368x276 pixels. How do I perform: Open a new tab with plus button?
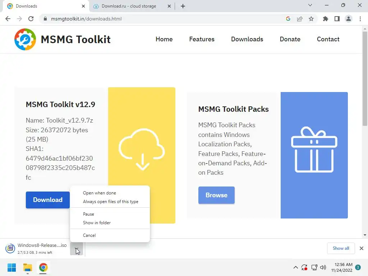pyautogui.click(x=183, y=6)
